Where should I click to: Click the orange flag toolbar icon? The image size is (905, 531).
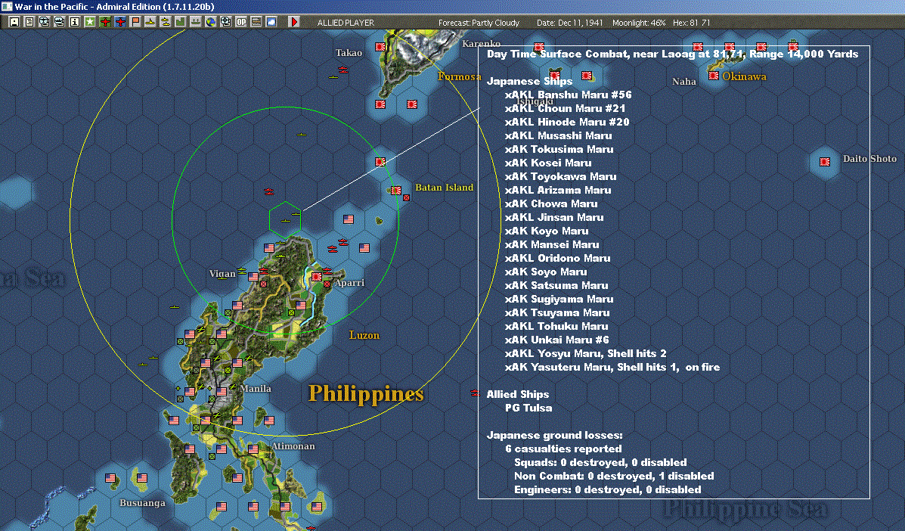click(x=135, y=22)
